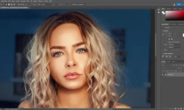Switch to the Kanäle tab

point(169,62)
